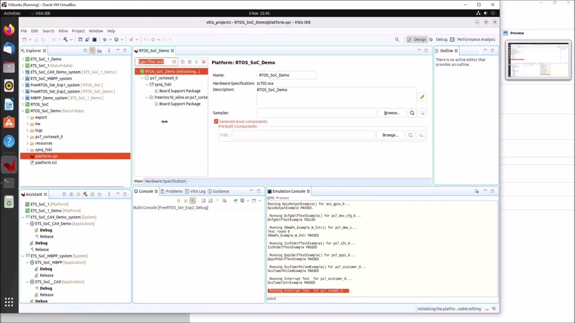The height and width of the screenshot is (323, 575).
Task: Open Help icon in the Ubuntu dock
Action: click(x=9, y=141)
